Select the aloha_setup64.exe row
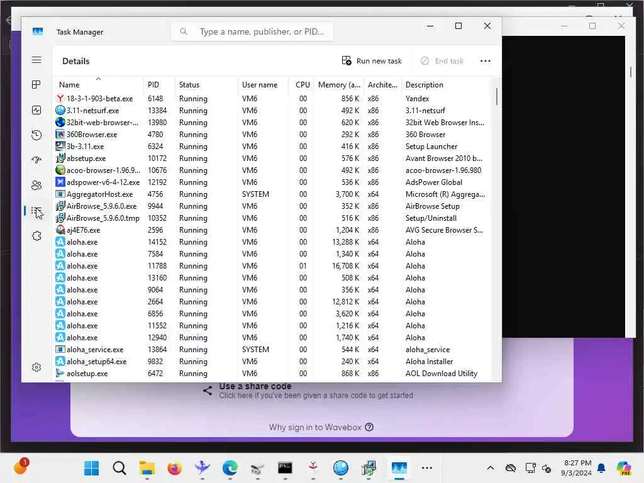 272,362
